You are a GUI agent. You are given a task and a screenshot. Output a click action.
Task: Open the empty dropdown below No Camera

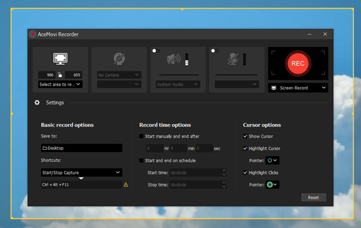pyautogui.click(x=119, y=84)
